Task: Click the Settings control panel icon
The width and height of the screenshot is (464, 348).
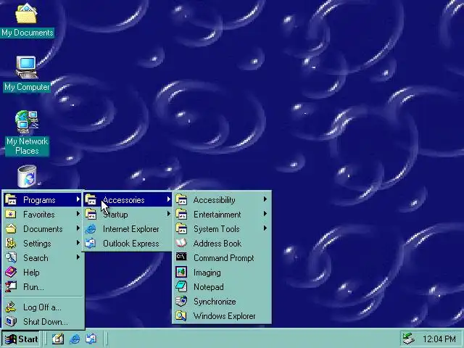Action: click(11, 243)
